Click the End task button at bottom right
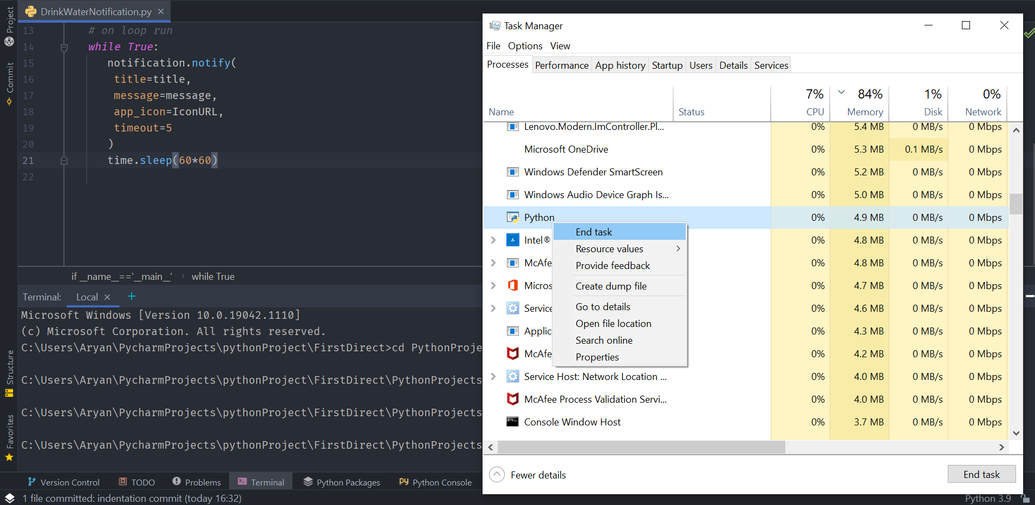 981,474
